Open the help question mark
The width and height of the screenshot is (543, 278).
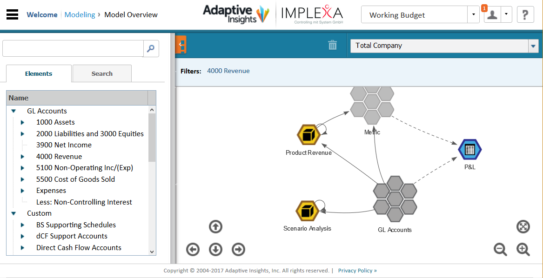coord(525,15)
